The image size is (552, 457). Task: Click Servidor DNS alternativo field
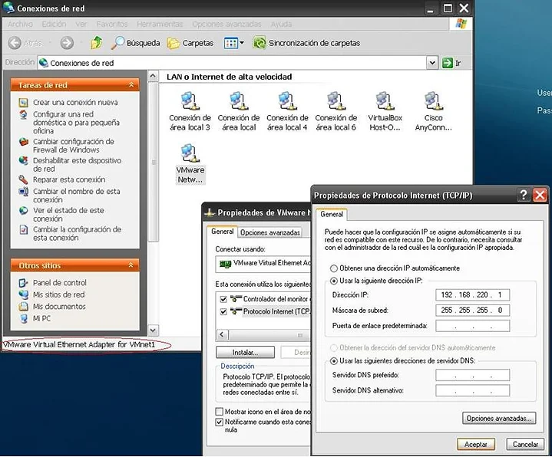click(472, 390)
